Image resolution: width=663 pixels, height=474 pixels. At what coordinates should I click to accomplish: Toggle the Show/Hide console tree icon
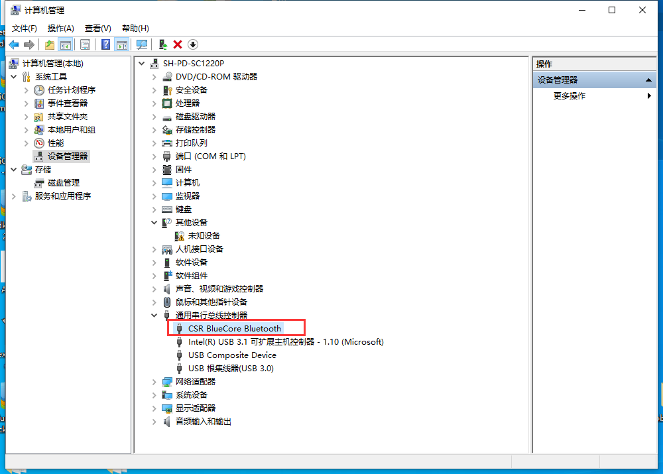point(66,44)
